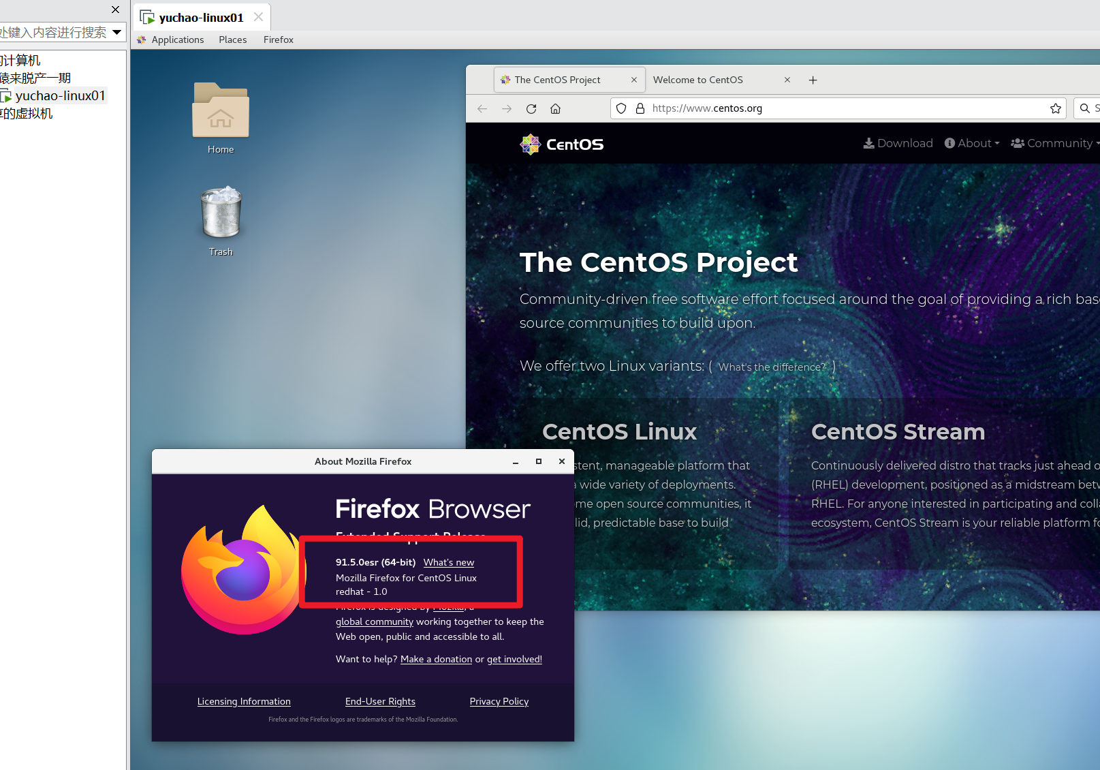
Task: Click the Firefox reload page icon
Action: (x=531, y=109)
